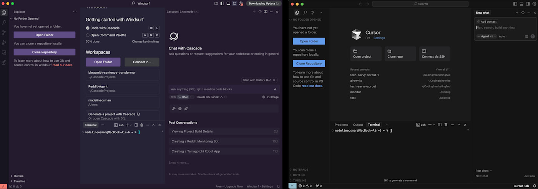Switch Cascade to Write mode
Screen dimensions: 538x189
coord(173,97)
